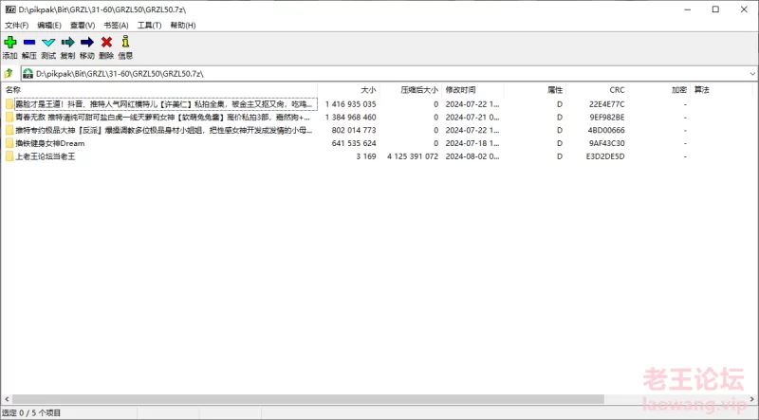Click the date 2024-07-18 cell

click(x=472, y=143)
